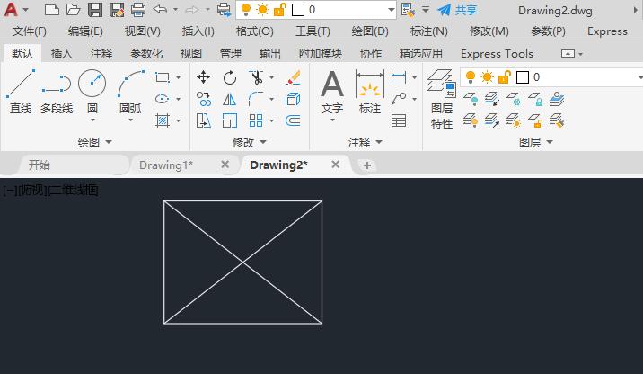
Task: Select the Linear dimension tool
Action: [399, 77]
